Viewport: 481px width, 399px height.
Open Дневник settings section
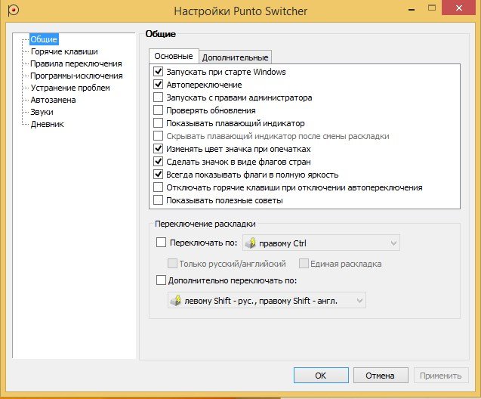(x=47, y=124)
